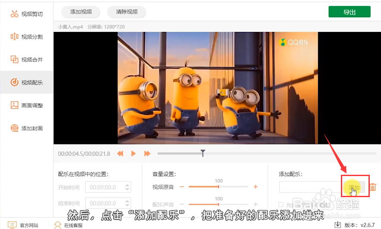Screen dimensions: 381x229
Task: Click the plus icon for 配乐声音 volume
Action: point(256,204)
